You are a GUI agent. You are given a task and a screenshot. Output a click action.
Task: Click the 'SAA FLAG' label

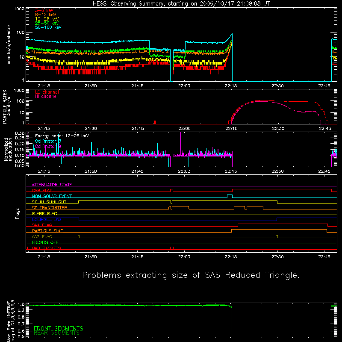pyautogui.click(x=42, y=225)
